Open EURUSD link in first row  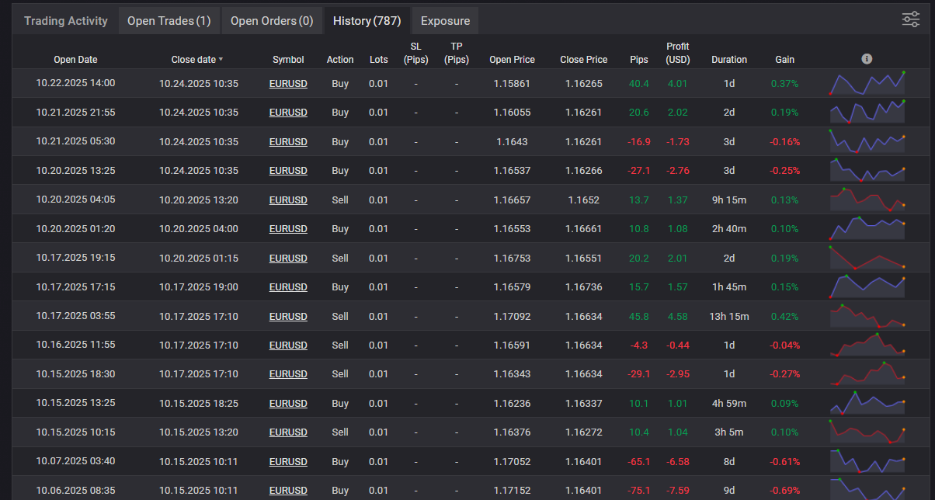[x=288, y=83]
